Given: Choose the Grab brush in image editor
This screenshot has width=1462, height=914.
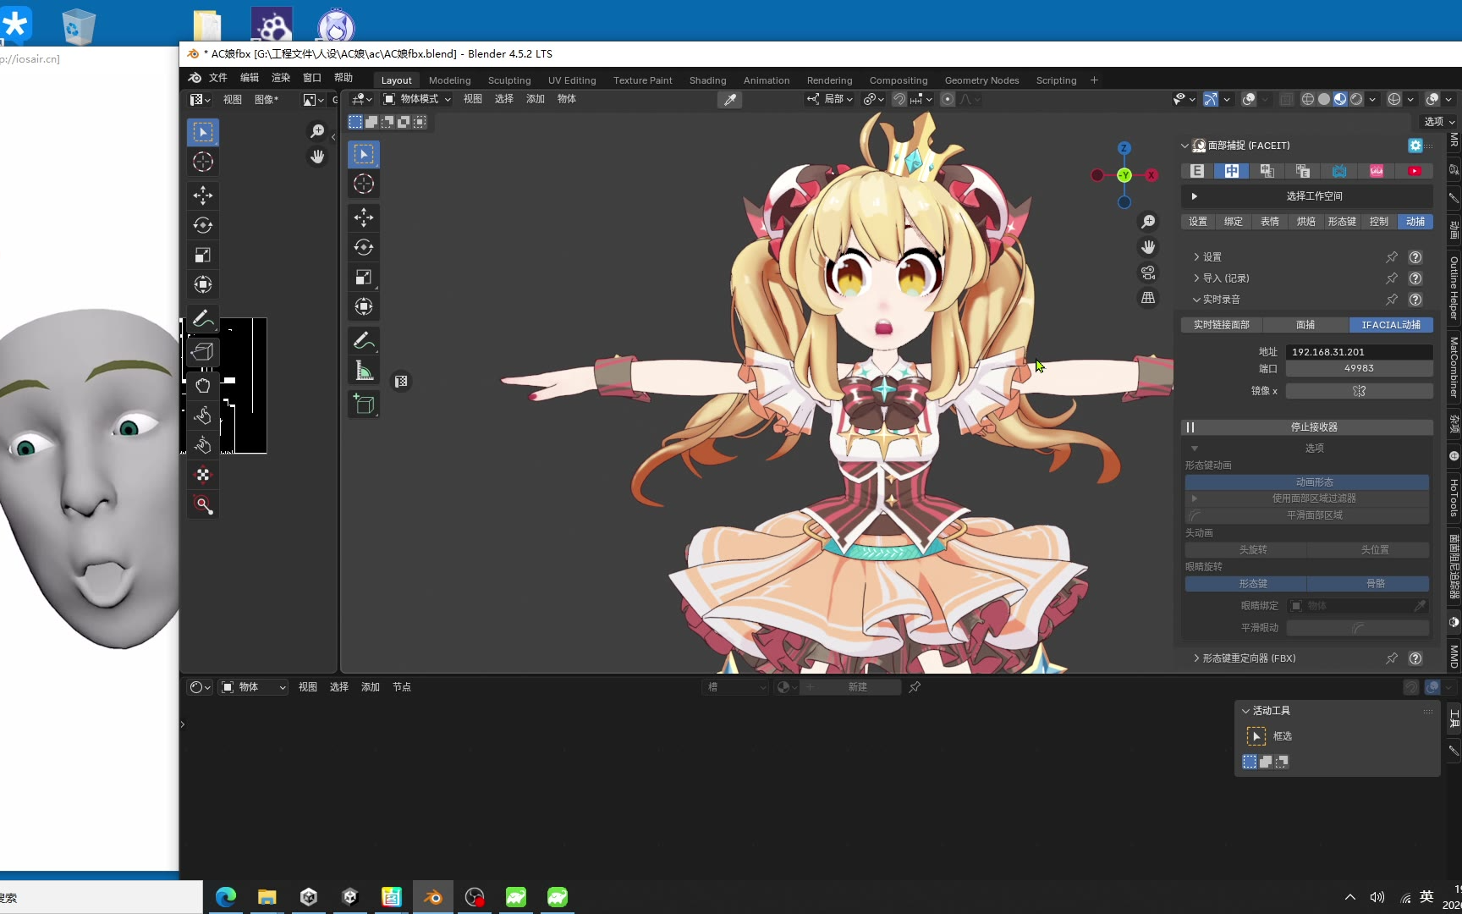Looking at the screenshot, I should click(203, 386).
